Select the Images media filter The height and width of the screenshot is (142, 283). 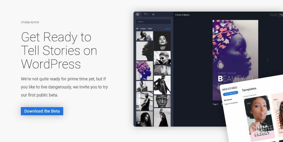143,29
